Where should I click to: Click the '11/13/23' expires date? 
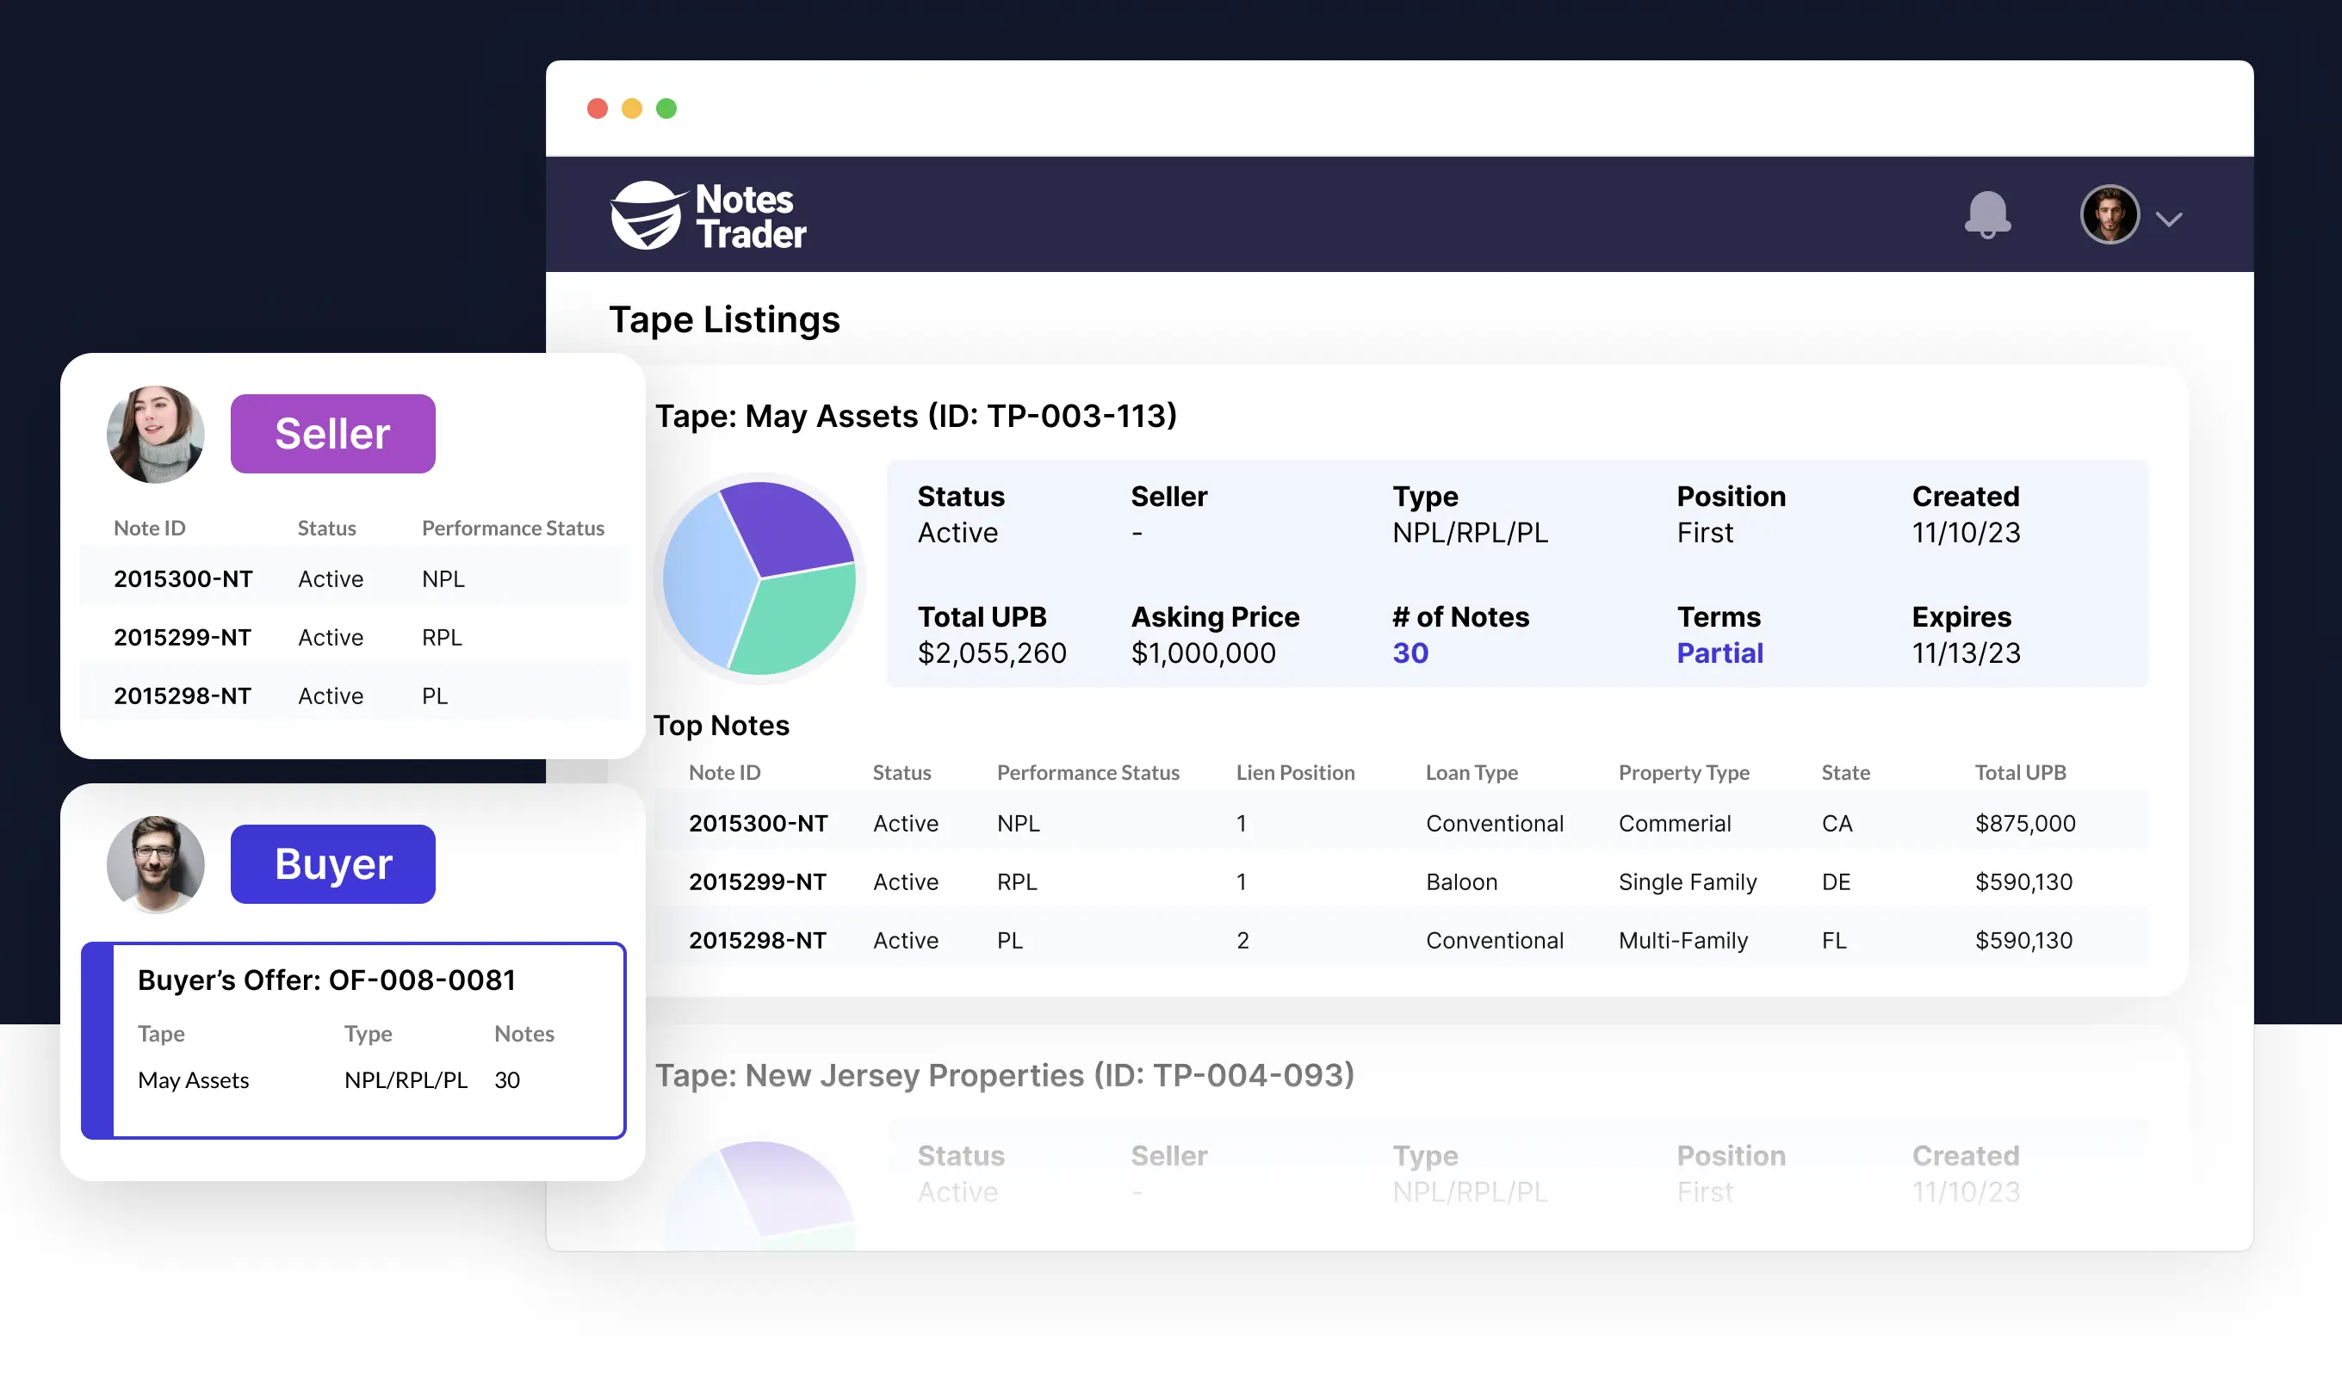1966,653
